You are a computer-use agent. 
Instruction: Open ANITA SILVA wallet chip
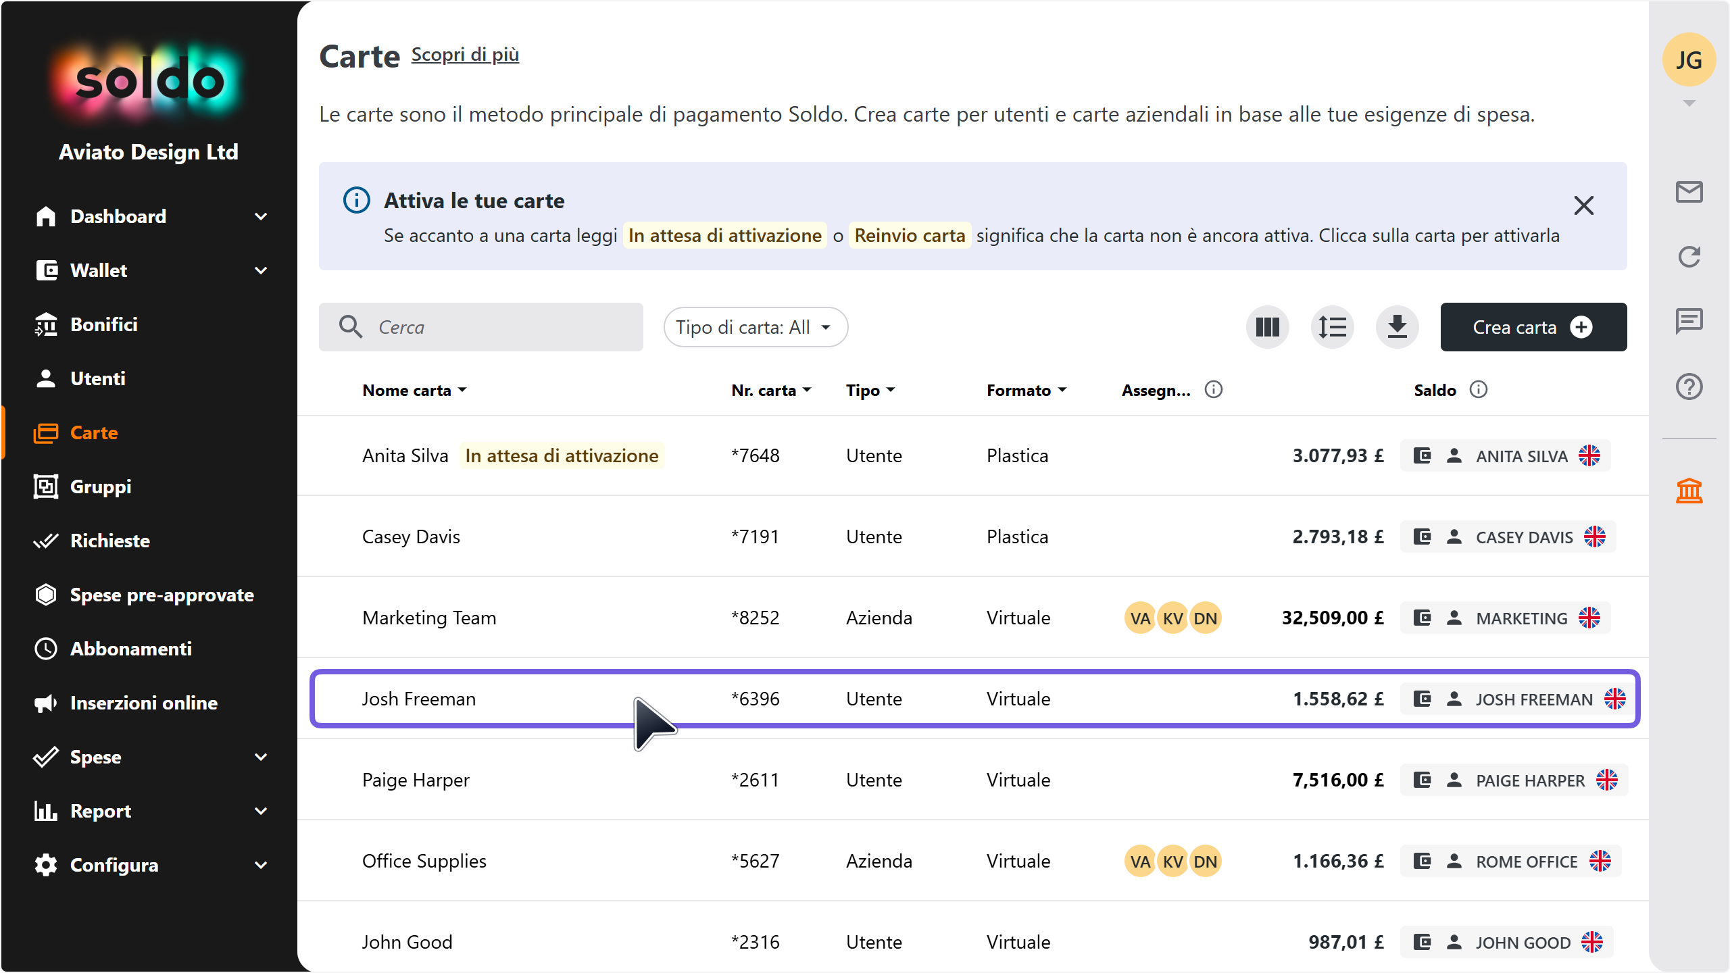1506,456
